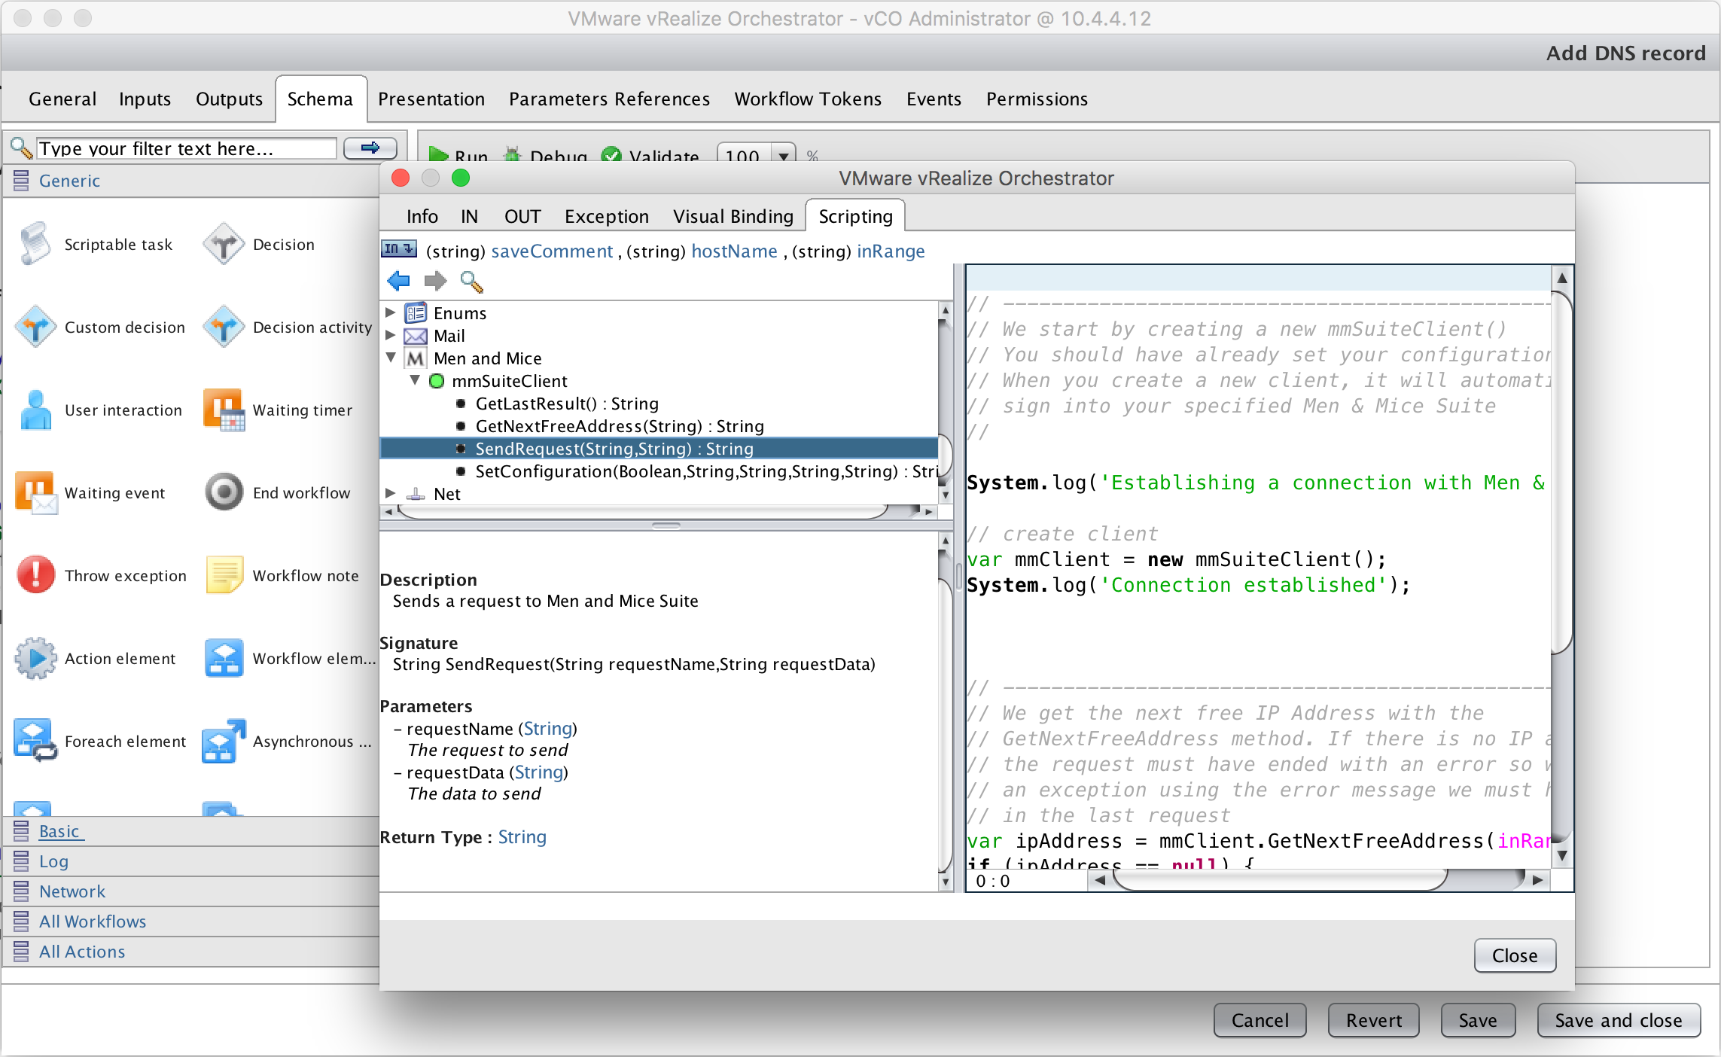Expand the Basic palette section
This screenshot has width=1721, height=1057.
tap(59, 831)
